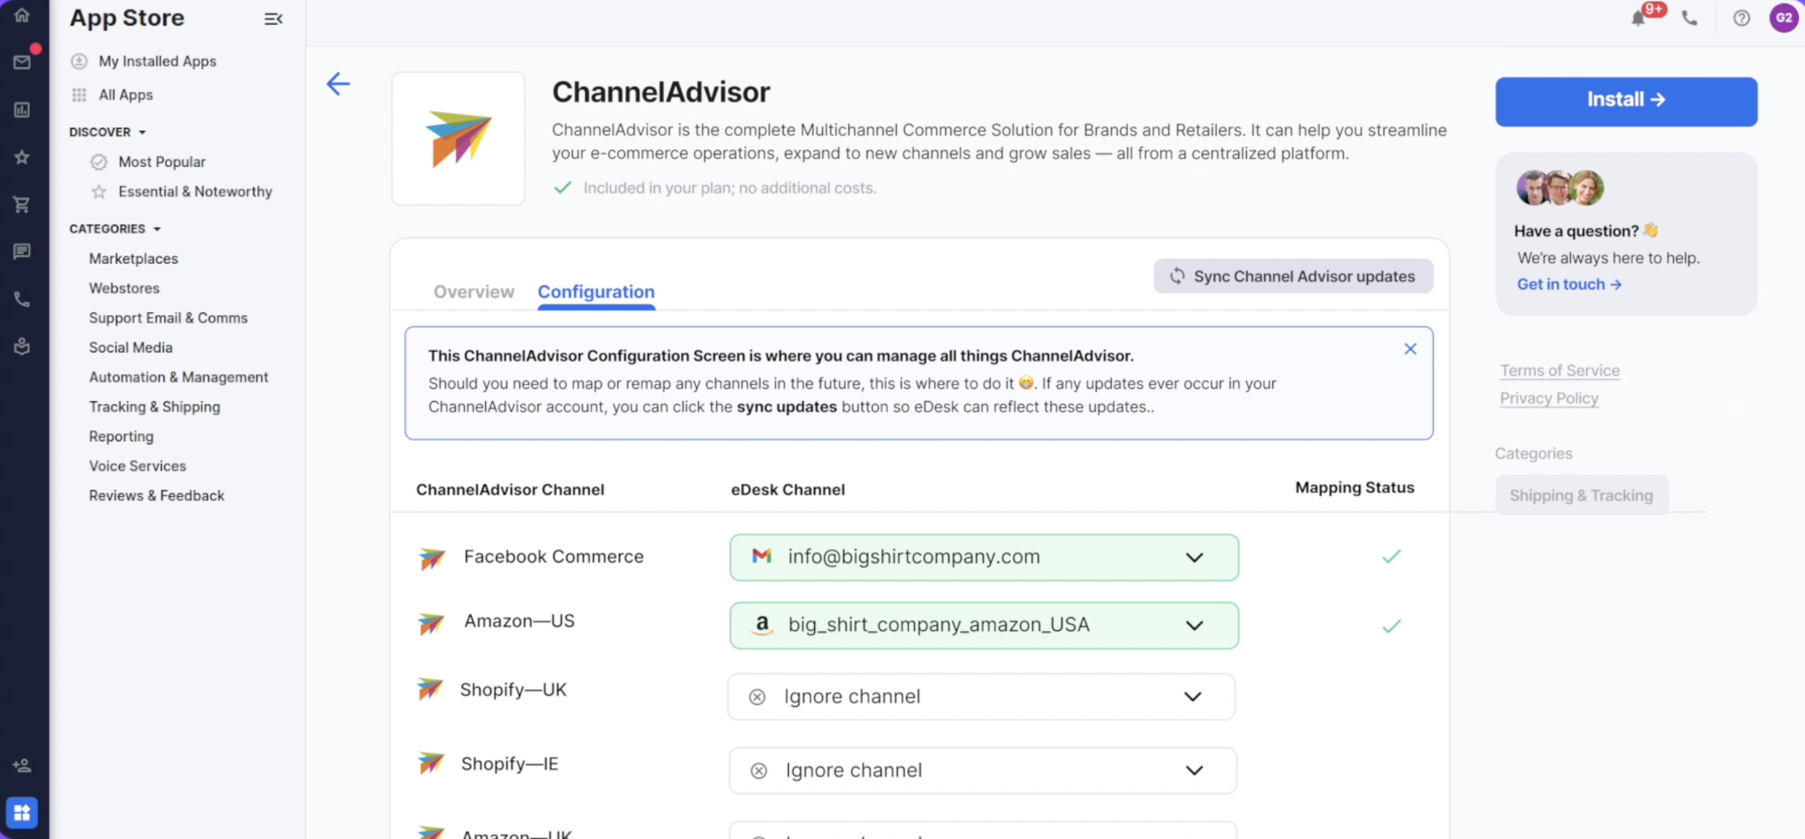Open Ignore channel dropdown for Shopify—IE
The height and width of the screenshot is (839, 1805).
pyautogui.click(x=982, y=770)
